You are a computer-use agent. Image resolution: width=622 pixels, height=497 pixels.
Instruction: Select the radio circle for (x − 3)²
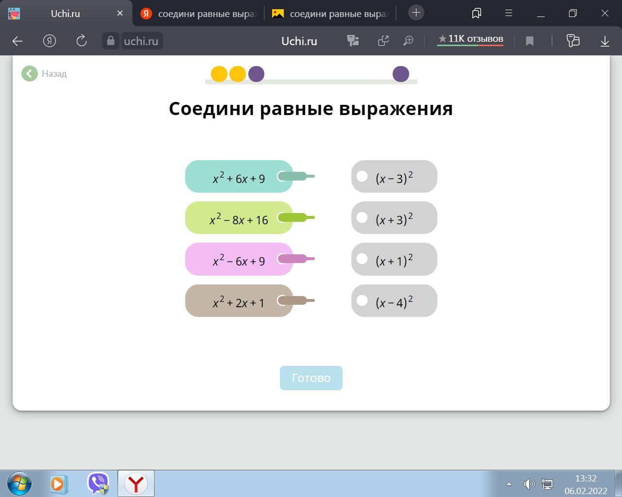click(362, 176)
